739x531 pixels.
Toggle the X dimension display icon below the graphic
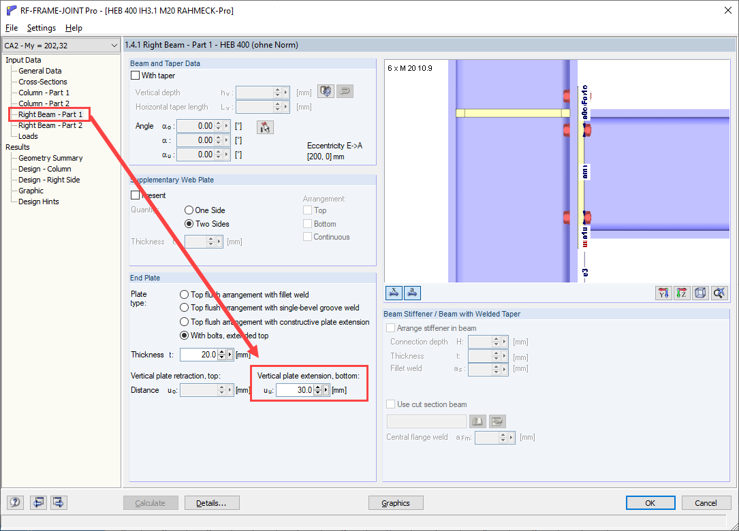pos(394,293)
